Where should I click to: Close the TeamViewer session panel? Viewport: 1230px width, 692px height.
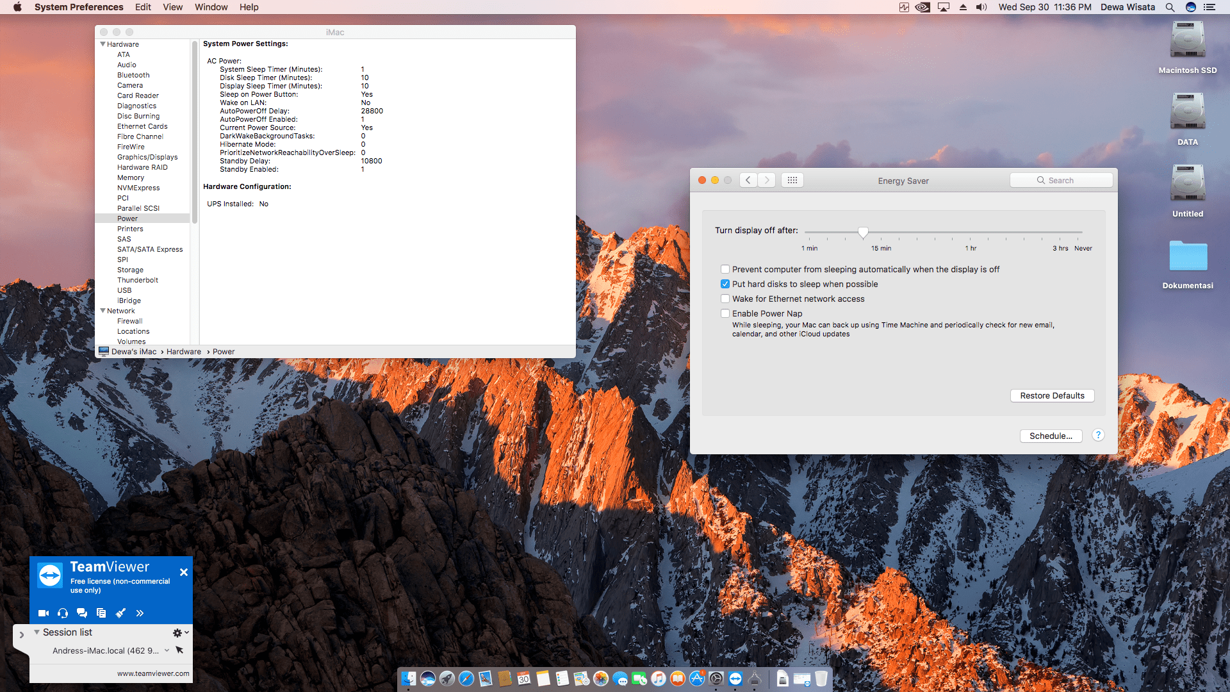pos(184,572)
